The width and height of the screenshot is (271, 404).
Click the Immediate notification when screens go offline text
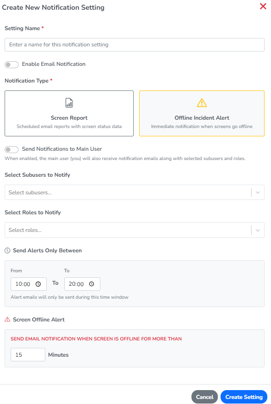click(x=202, y=127)
